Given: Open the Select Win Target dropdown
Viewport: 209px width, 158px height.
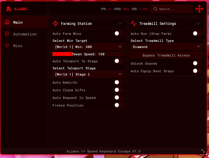Looking at the screenshot, I should [x=88, y=47].
